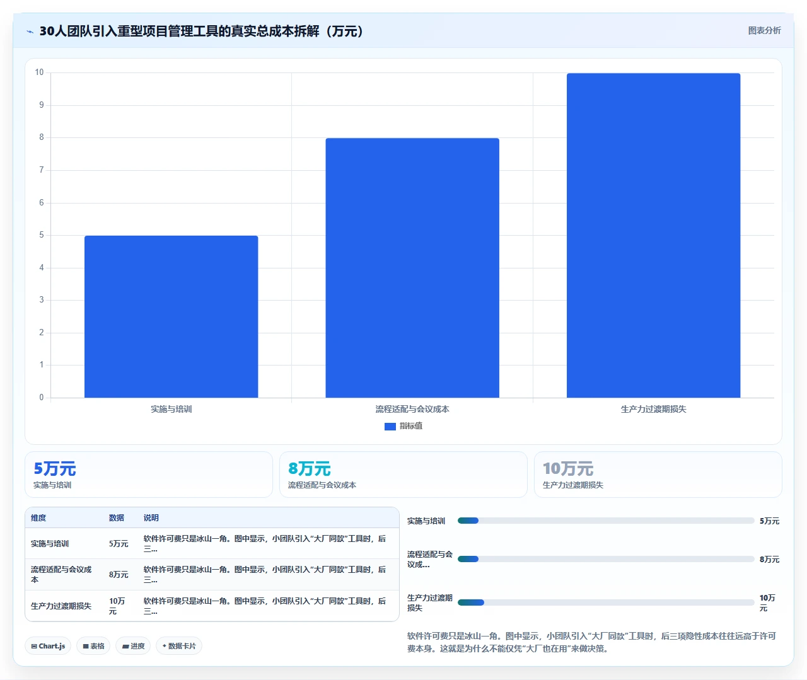Click the 生产力过渡期损失 progress bar

[x=606, y=602]
